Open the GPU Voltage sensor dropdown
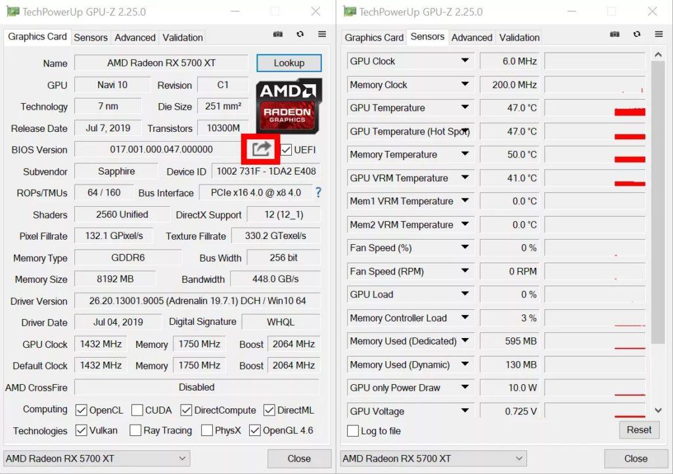This screenshot has width=673, height=474. click(465, 410)
